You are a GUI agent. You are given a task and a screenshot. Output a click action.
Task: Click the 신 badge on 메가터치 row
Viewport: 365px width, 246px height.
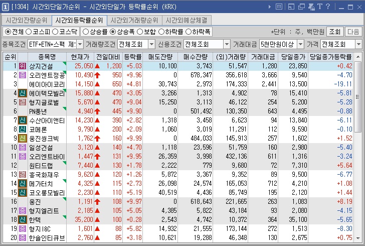coord(23,184)
